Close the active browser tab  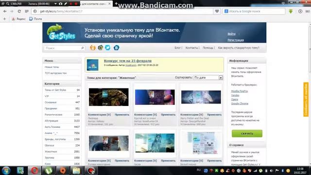109,3
